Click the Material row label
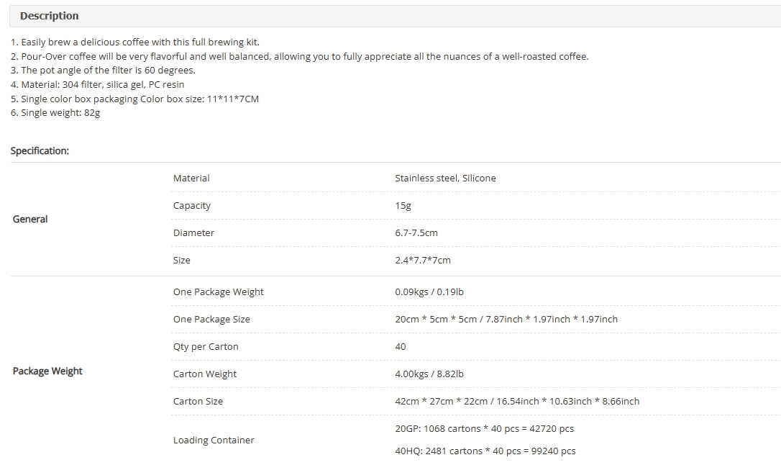Viewport: 781px width, 465px height. [x=191, y=178]
